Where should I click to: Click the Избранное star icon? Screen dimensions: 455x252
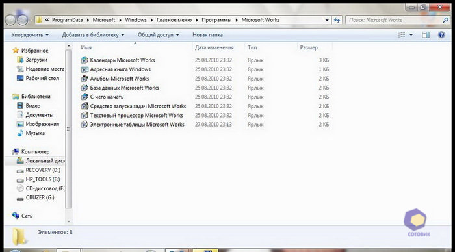coord(16,51)
